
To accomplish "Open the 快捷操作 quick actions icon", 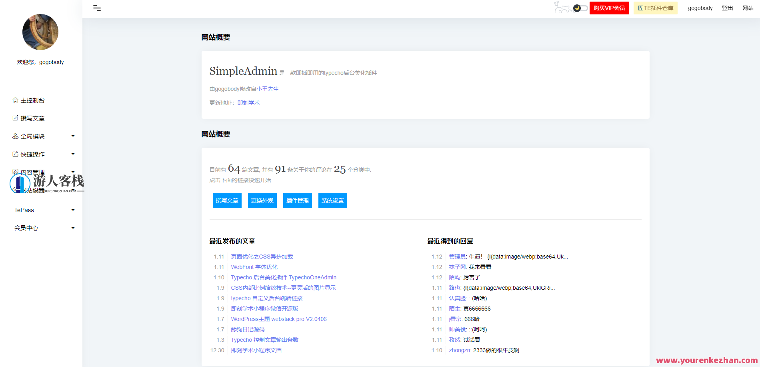I will click(15, 154).
